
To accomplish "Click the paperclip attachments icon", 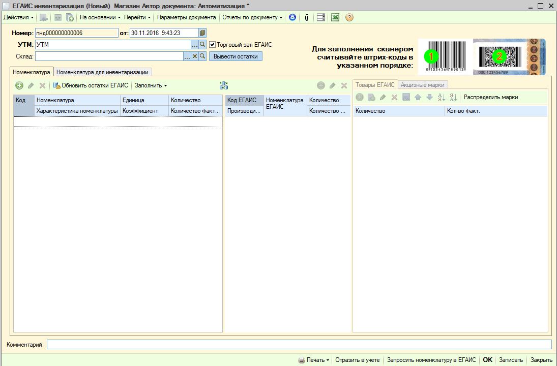I will pos(307,17).
